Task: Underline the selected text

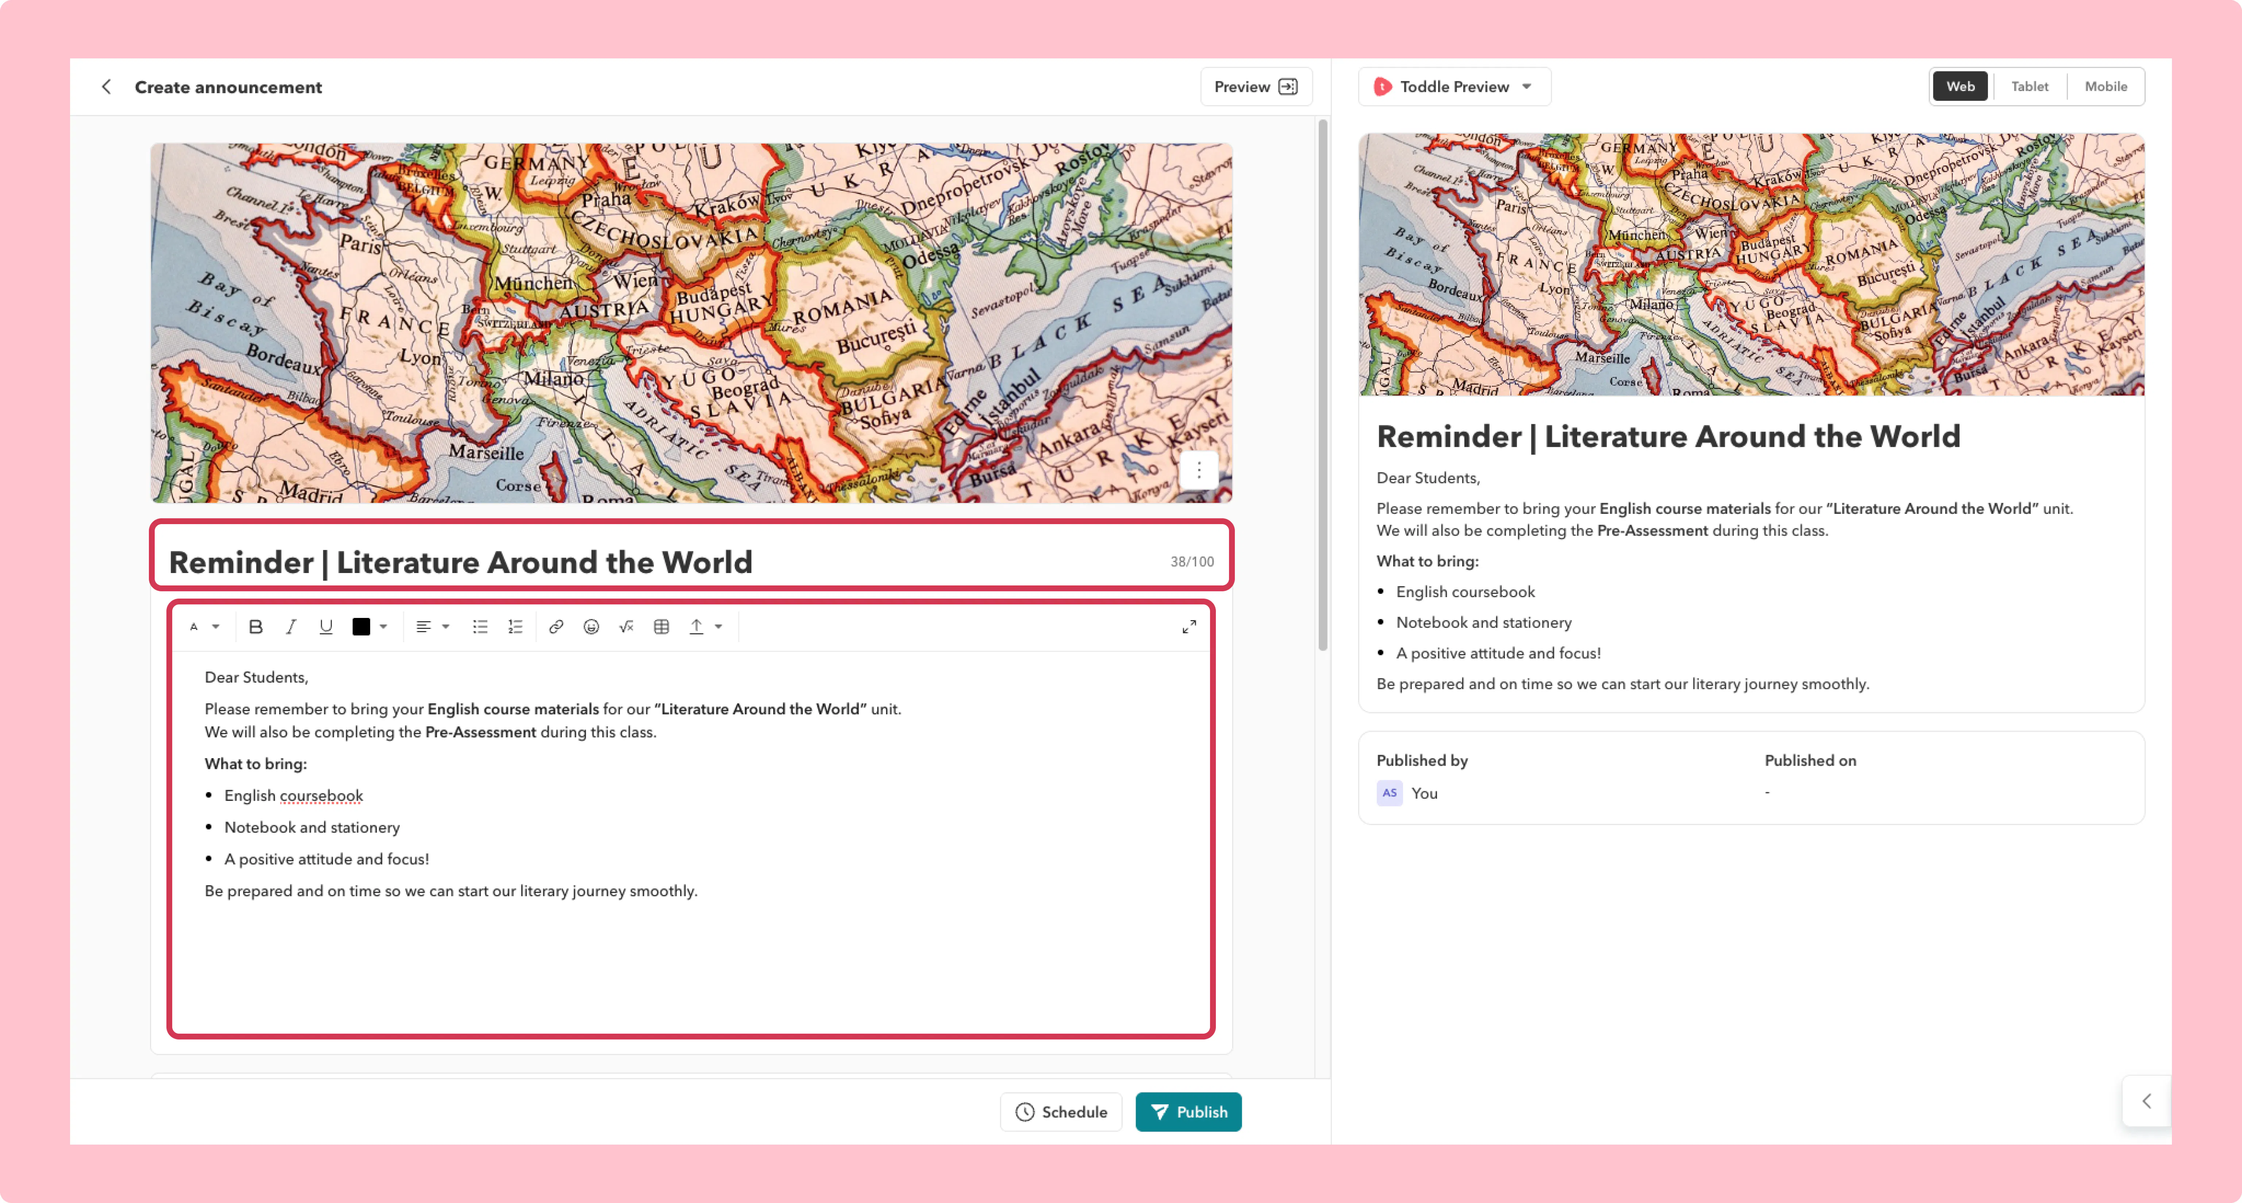Action: click(x=325, y=627)
